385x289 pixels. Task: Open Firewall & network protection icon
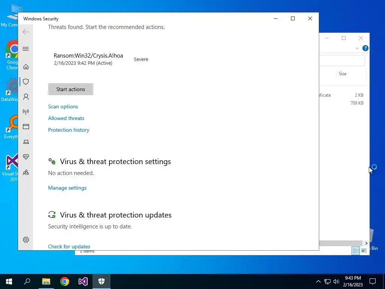(x=26, y=112)
